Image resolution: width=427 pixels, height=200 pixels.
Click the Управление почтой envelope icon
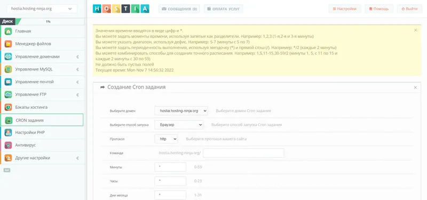tap(8, 82)
